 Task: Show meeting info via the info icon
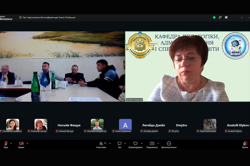pos(20,17)
